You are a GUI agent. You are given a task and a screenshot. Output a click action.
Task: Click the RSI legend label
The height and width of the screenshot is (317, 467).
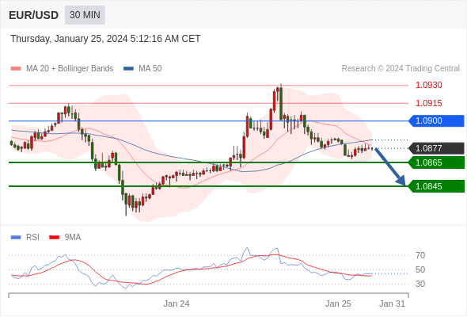click(32, 238)
